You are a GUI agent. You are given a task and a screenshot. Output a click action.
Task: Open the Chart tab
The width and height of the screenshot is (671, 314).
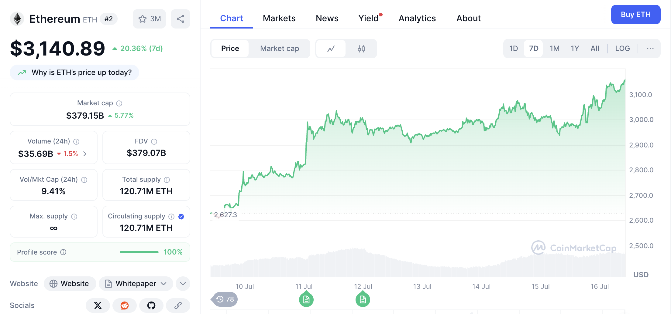click(x=232, y=18)
